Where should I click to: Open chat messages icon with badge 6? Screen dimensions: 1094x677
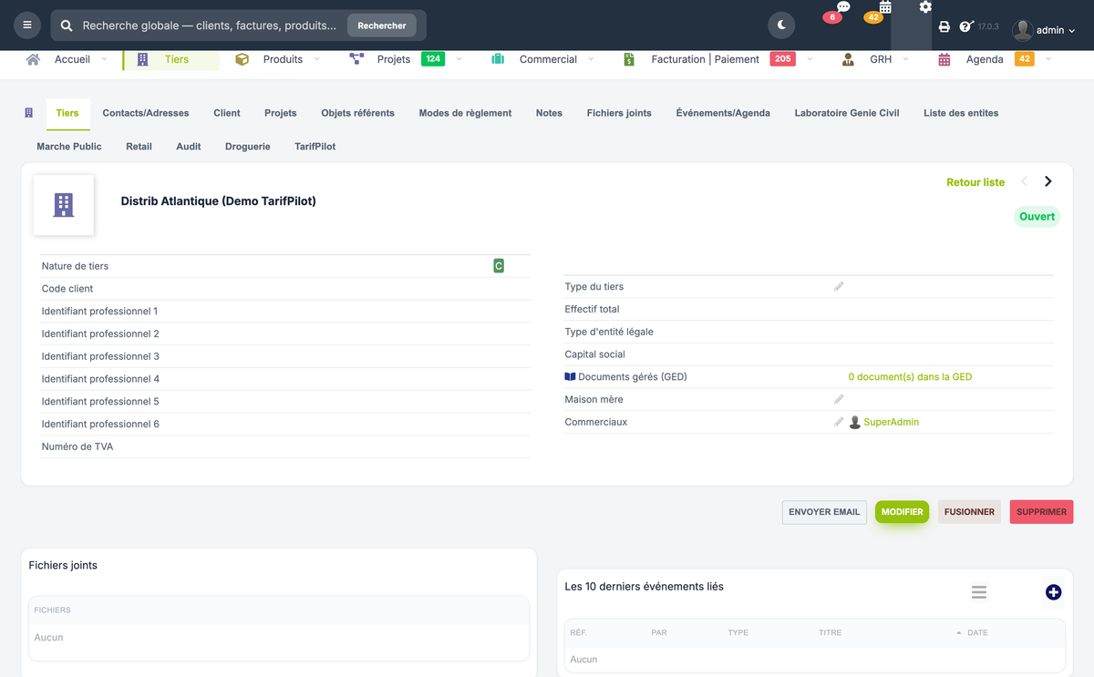click(x=843, y=7)
